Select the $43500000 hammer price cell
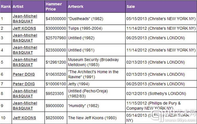The height and width of the screenshot is (124, 197). [56, 19]
